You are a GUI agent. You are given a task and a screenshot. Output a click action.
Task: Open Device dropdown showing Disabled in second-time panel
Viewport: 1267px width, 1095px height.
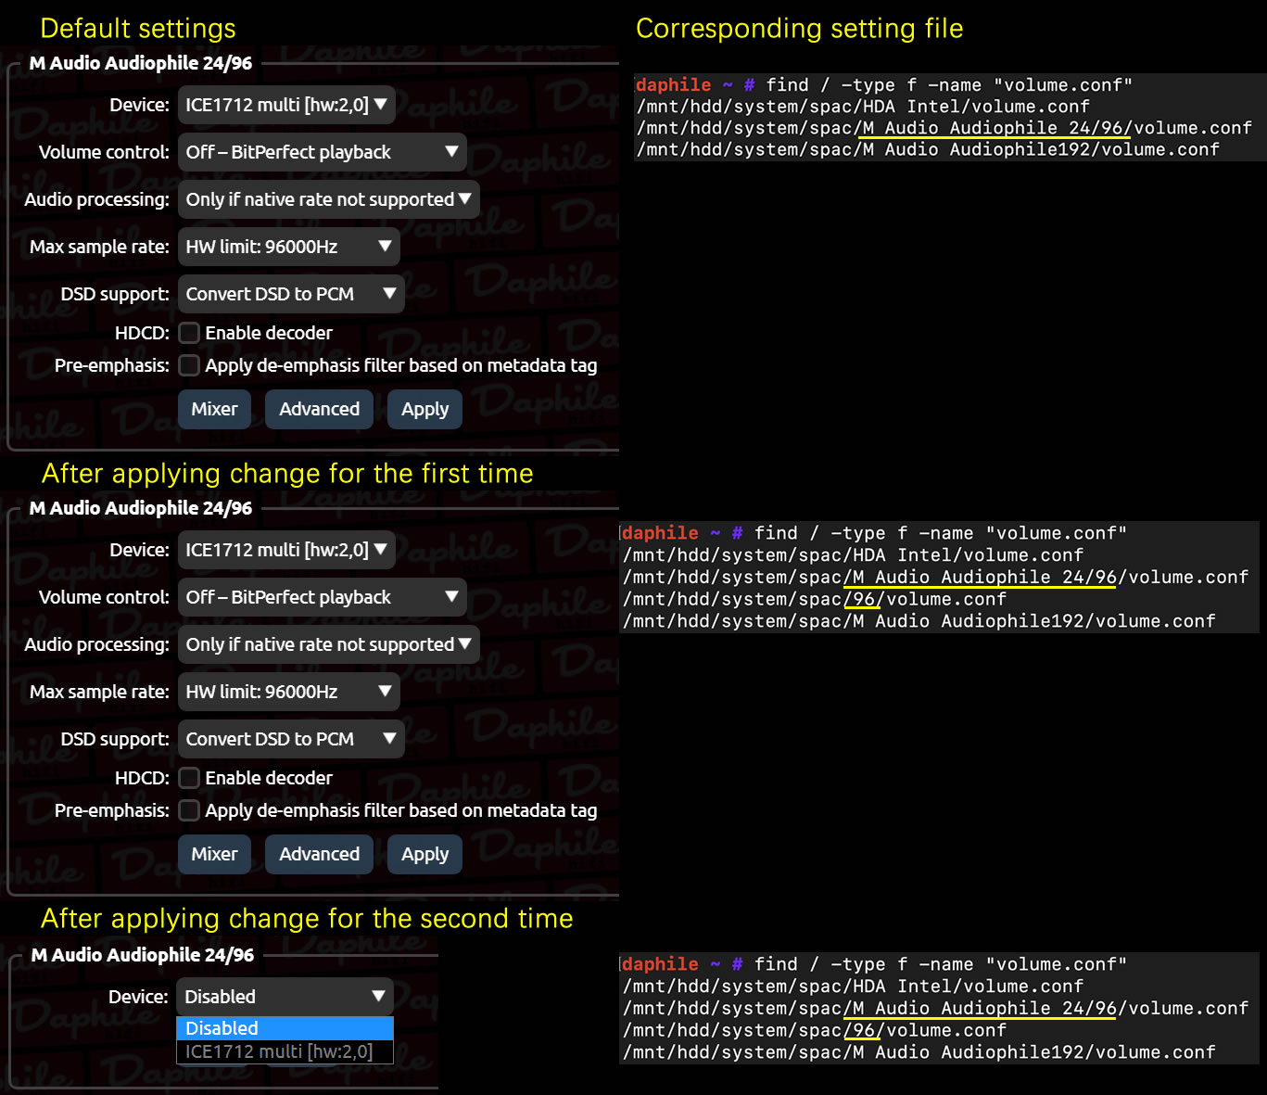pyautogui.click(x=285, y=997)
